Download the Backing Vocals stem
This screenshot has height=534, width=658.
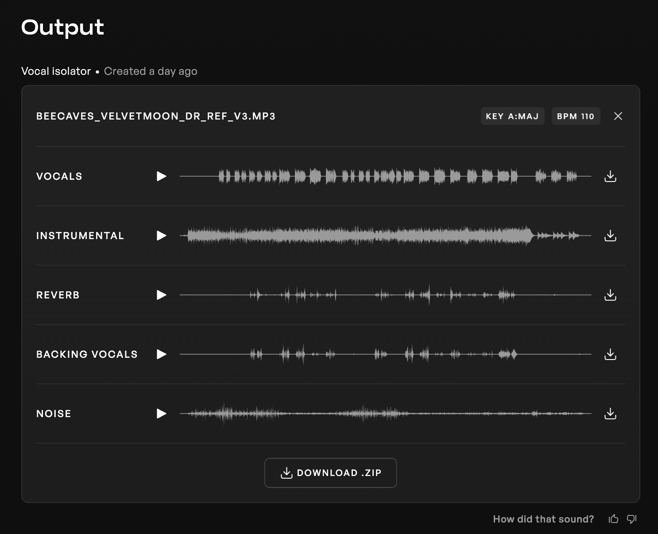click(610, 354)
